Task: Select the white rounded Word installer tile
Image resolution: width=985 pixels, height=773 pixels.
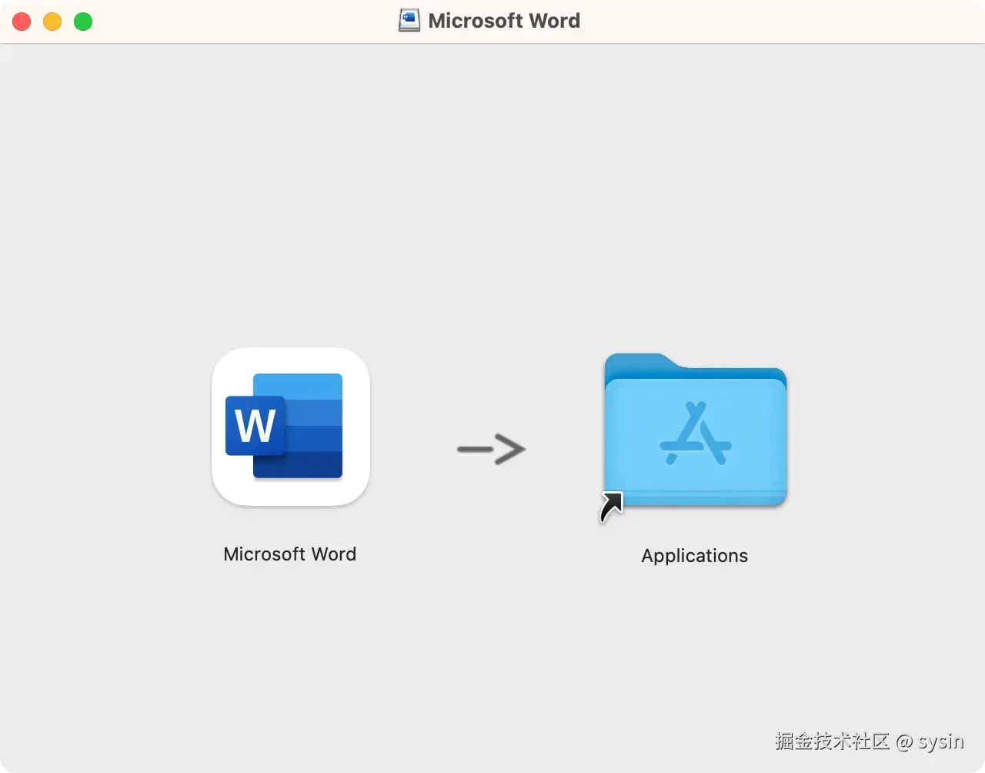Action: coord(290,427)
